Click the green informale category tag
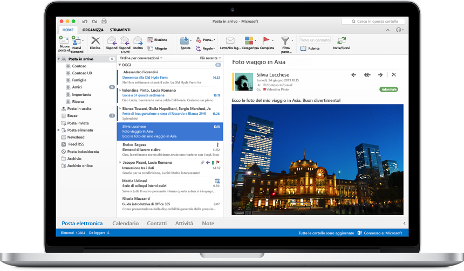 click(x=388, y=89)
